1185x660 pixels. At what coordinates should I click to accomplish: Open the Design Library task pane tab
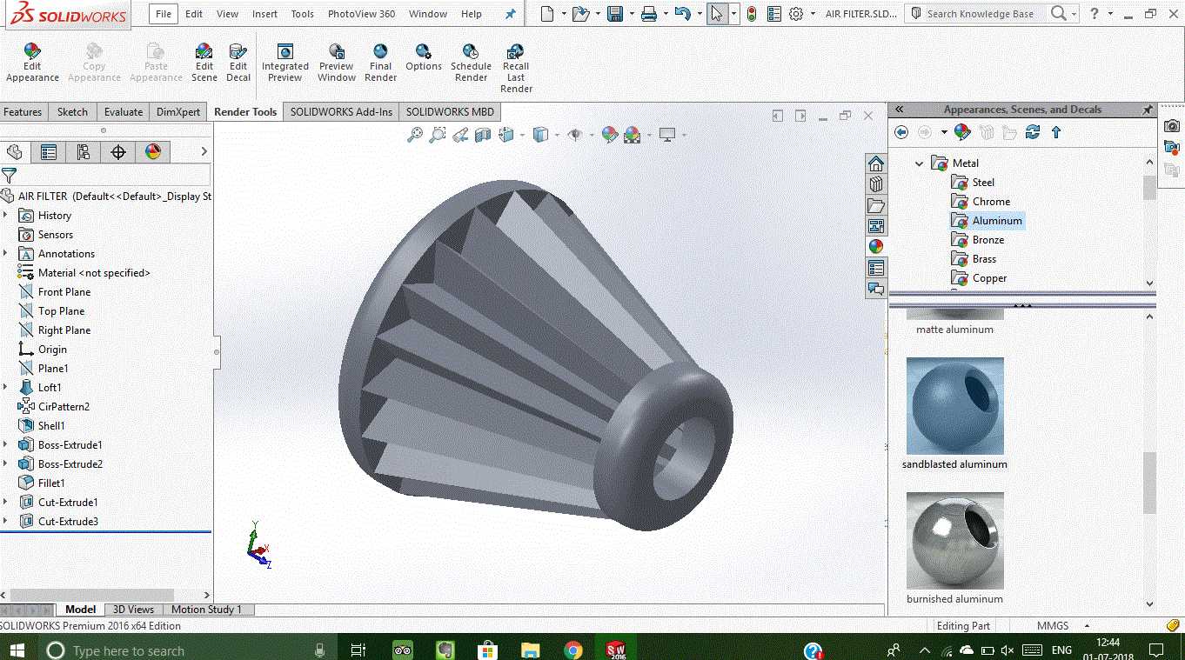pos(876,184)
